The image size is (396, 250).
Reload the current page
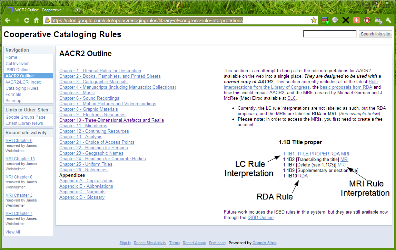(27, 21)
